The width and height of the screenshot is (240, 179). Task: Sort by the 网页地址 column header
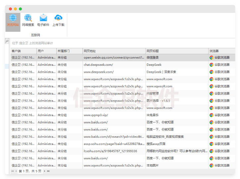(x=114, y=51)
